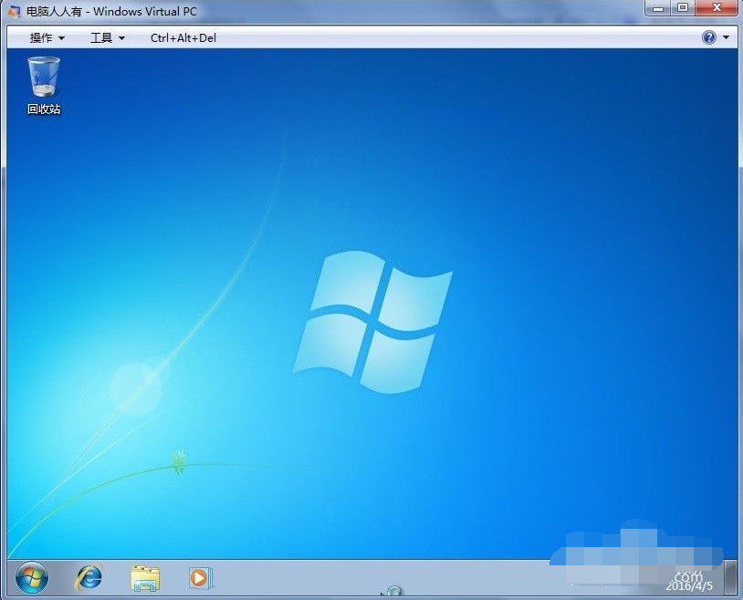The image size is (743, 600).
Task: Open the Recycle Bin (回收站) on the desktop
Action: point(43,78)
